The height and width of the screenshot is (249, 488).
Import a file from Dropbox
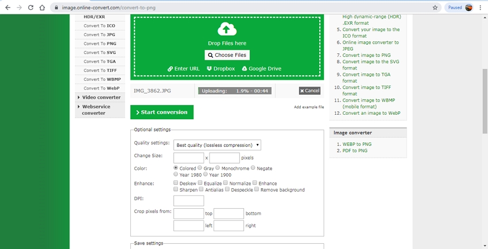[x=220, y=68]
